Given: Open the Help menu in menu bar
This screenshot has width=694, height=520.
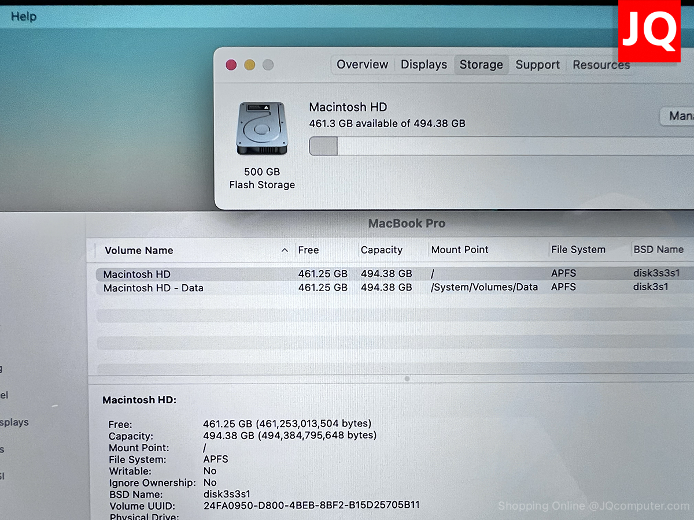Looking at the screenshot, I should 24,16.
